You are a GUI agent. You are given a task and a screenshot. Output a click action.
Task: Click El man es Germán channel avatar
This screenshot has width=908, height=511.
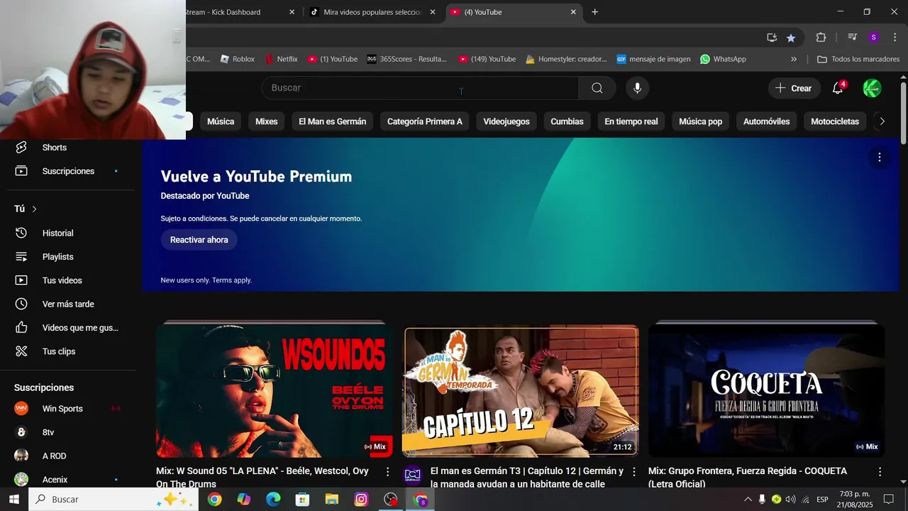413,475
